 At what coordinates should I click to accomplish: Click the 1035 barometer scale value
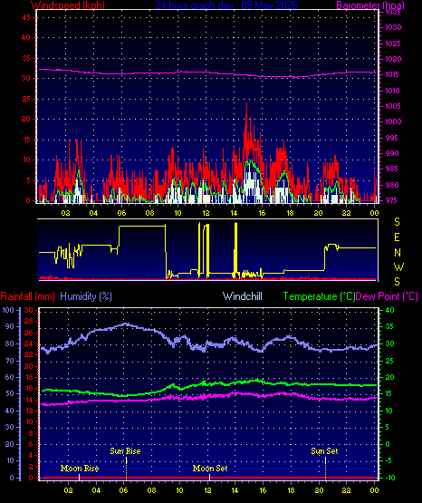tap(393, 12)
